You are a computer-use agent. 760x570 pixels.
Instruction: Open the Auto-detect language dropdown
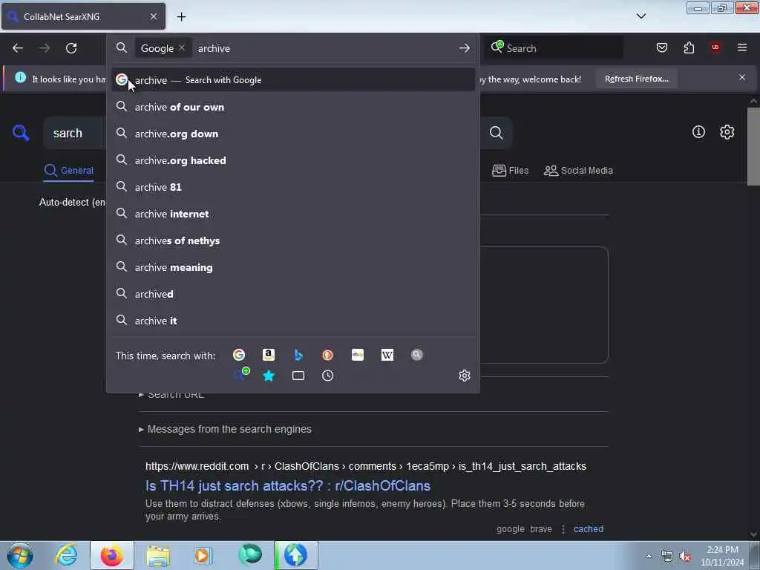click(x=73, y=202)
